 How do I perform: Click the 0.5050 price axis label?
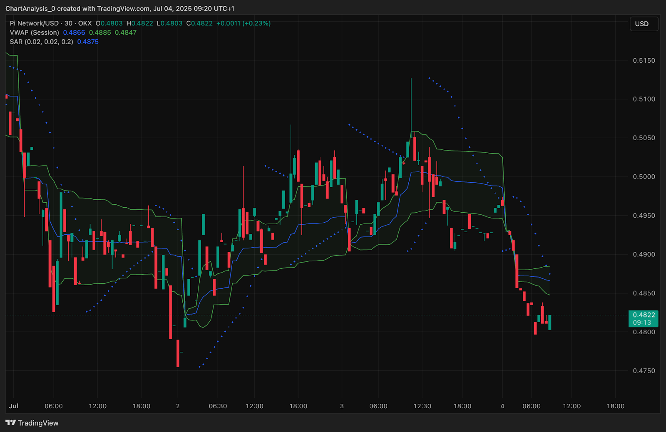(x=644, y=138)
